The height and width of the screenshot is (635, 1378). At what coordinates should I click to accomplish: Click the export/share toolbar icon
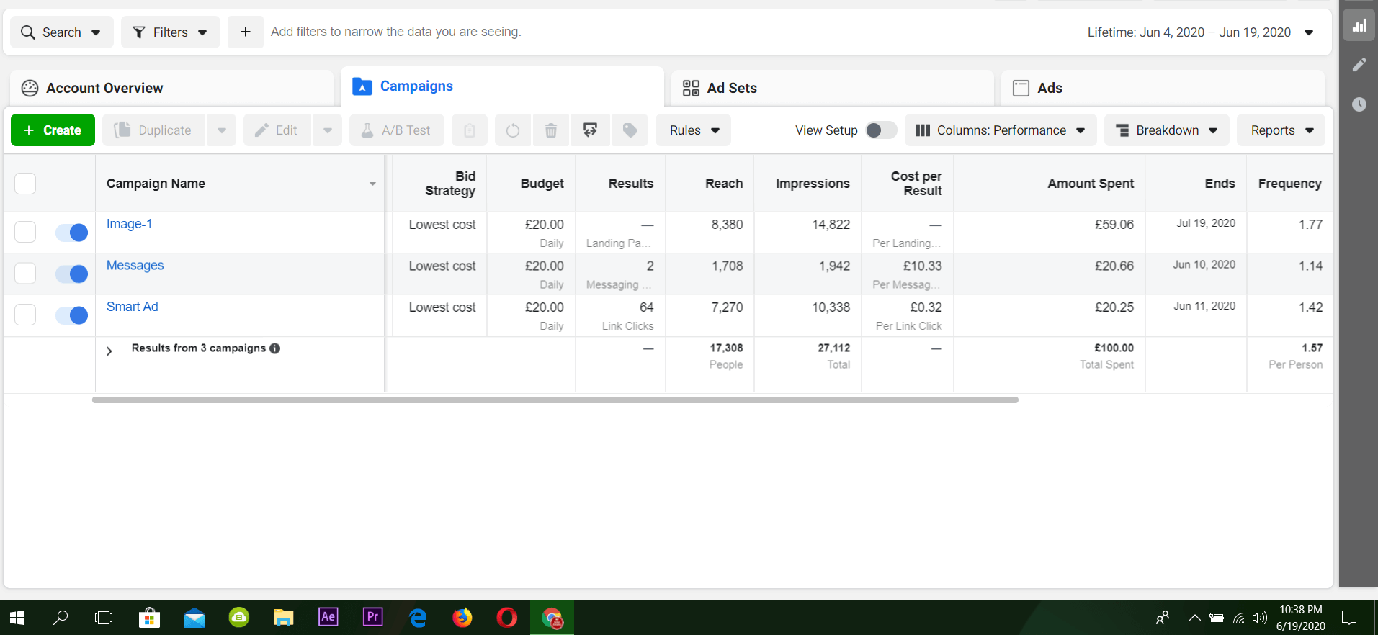590,130
